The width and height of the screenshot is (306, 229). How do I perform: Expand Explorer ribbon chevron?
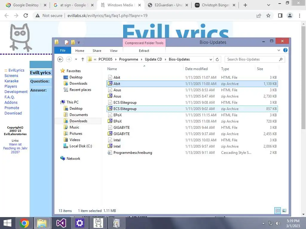click(279, 50)
